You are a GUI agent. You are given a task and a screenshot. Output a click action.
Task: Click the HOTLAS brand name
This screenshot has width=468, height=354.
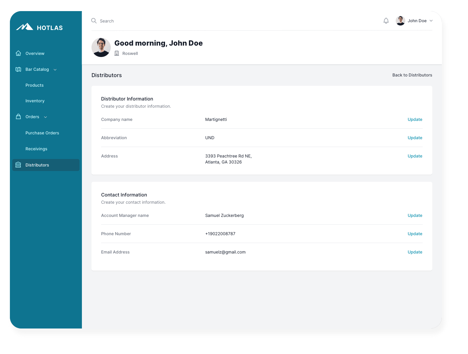[50, 28]
